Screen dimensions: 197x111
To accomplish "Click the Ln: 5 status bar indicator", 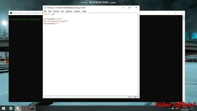I will coord(130,97).
